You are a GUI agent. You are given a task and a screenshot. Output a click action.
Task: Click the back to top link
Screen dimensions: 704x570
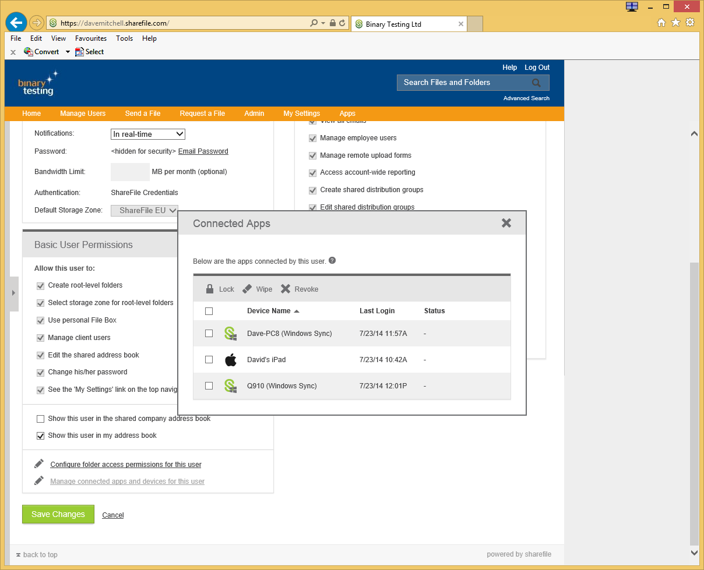click(37, 555)
